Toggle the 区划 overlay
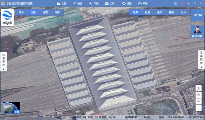The height and width of the screenshot is (120, 205). click(x=148, y=12)
